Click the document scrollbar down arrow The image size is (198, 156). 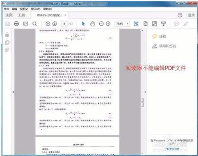[x=143, y=153]
